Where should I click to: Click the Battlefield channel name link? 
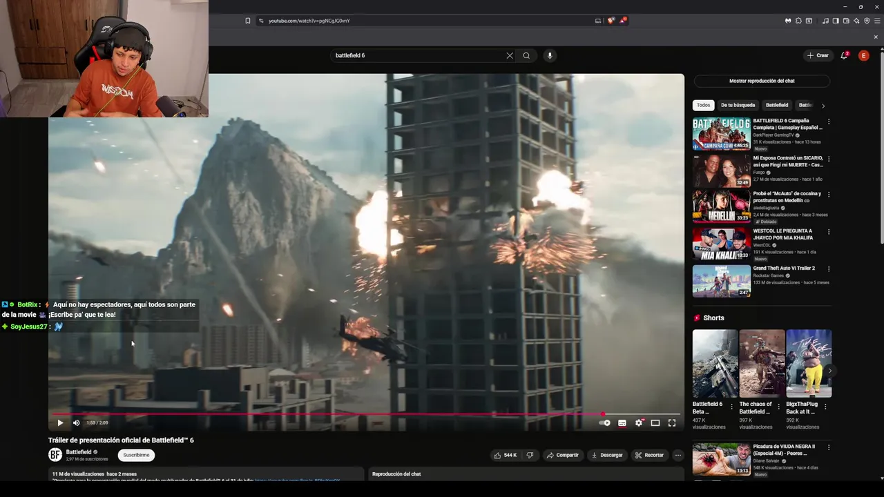click(79, 452)
